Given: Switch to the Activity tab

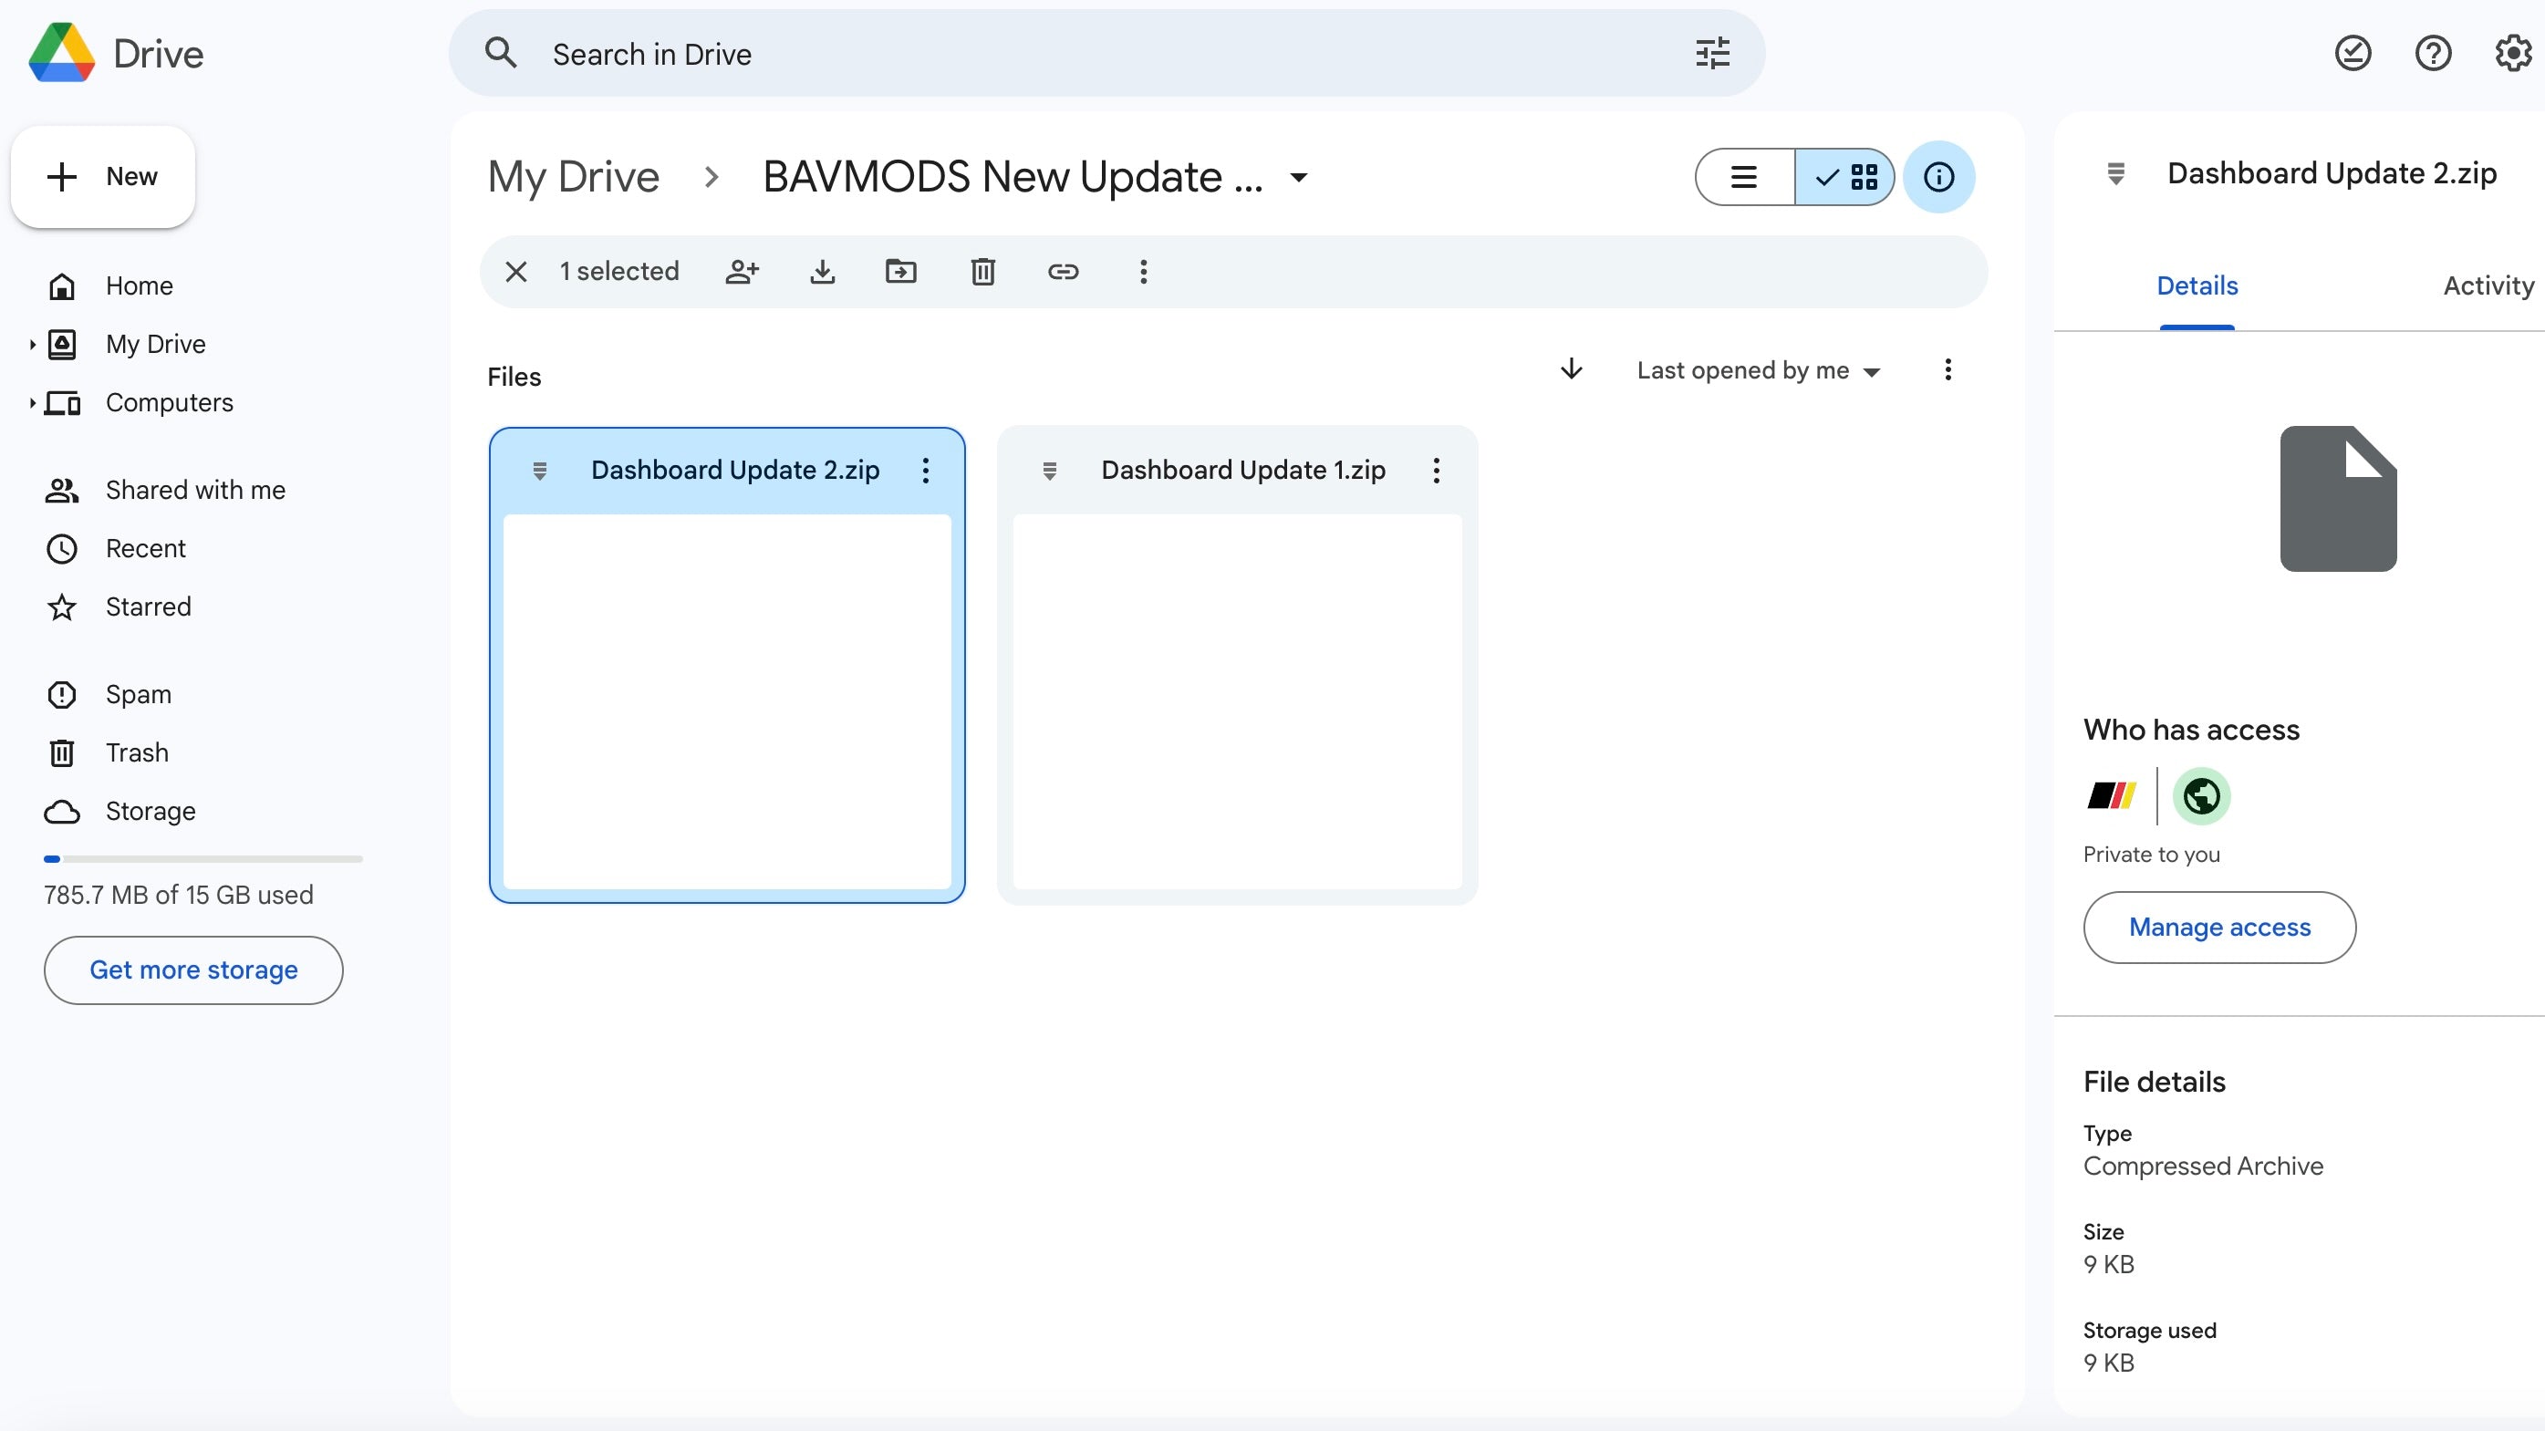Looking at the screenshot, I should (2488, 286).
